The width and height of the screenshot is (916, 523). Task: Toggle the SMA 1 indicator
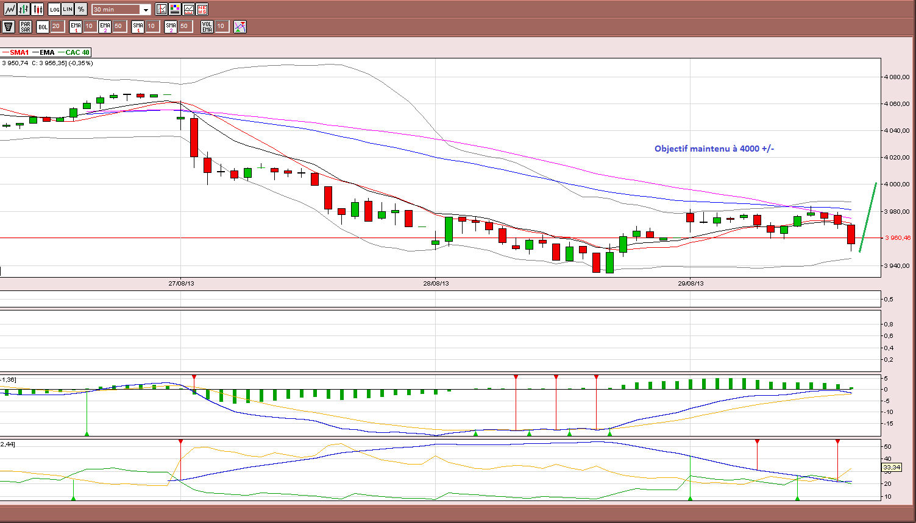(138, 26)
